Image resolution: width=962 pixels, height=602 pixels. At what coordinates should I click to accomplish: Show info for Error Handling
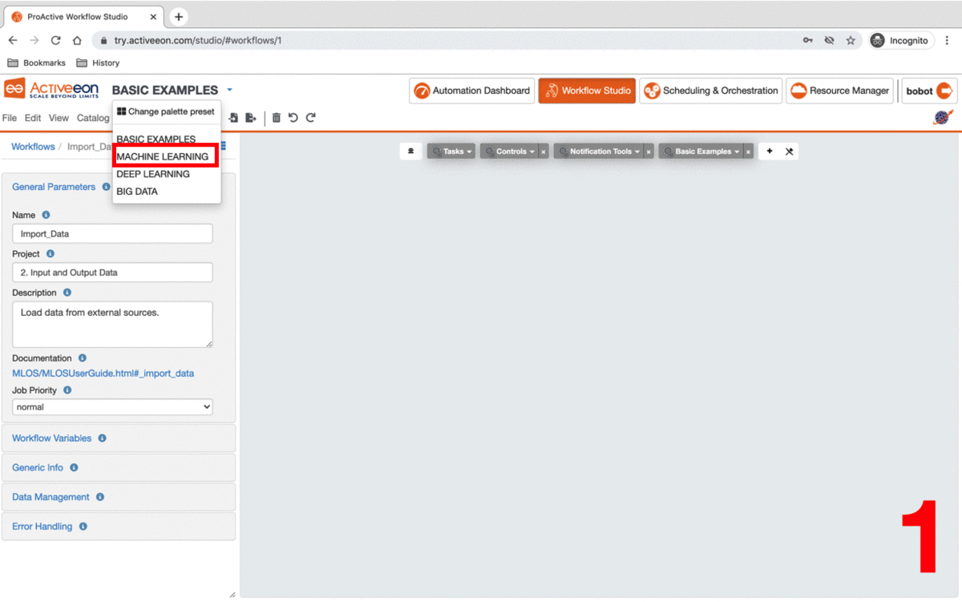(x=83, y=527)
